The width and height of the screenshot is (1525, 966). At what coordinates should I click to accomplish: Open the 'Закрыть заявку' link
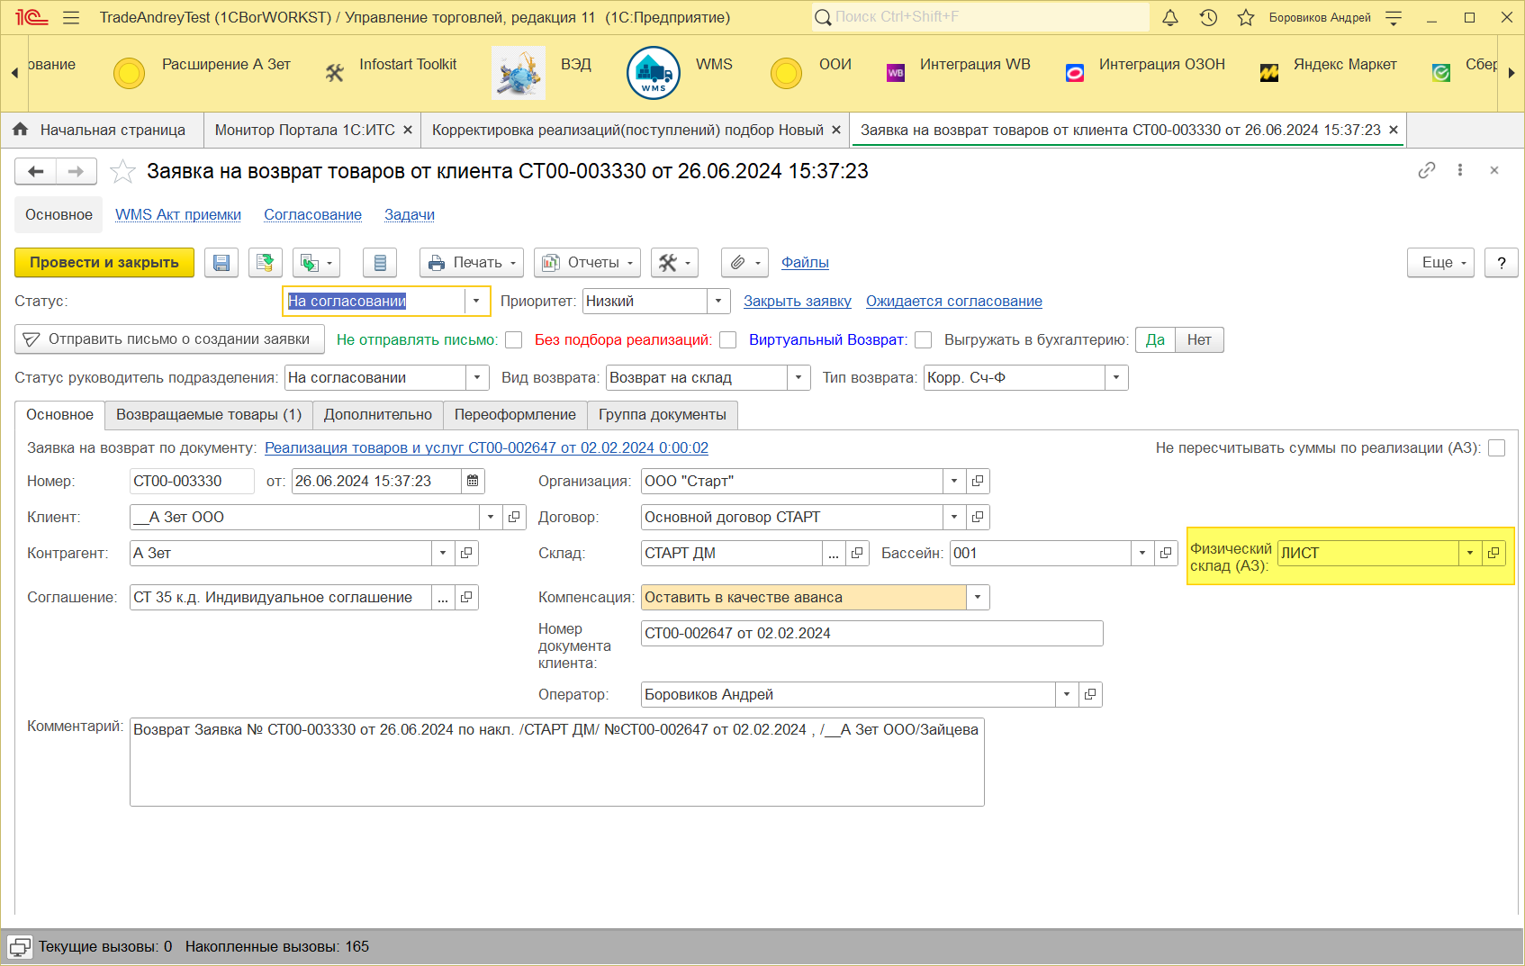click(x=797, y=302)
